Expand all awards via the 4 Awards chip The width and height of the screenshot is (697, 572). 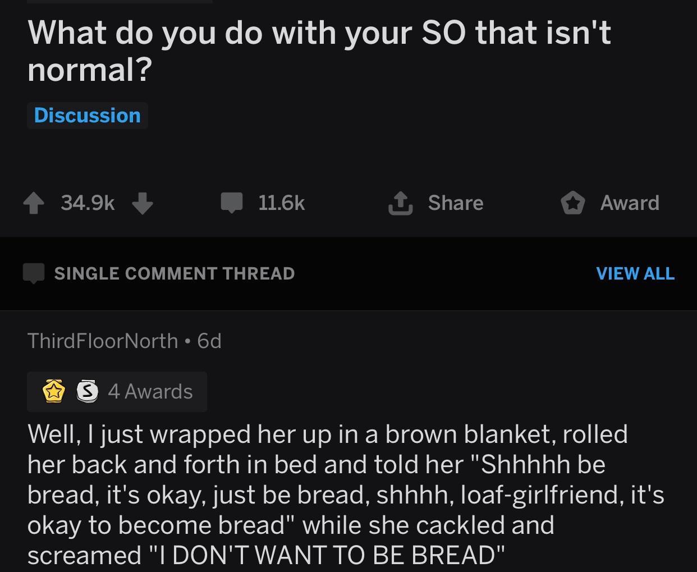(x=150, y=391)
